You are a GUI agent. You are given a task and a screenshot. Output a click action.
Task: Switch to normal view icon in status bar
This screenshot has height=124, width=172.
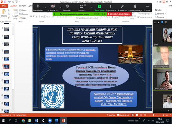(x=133, y=115)
